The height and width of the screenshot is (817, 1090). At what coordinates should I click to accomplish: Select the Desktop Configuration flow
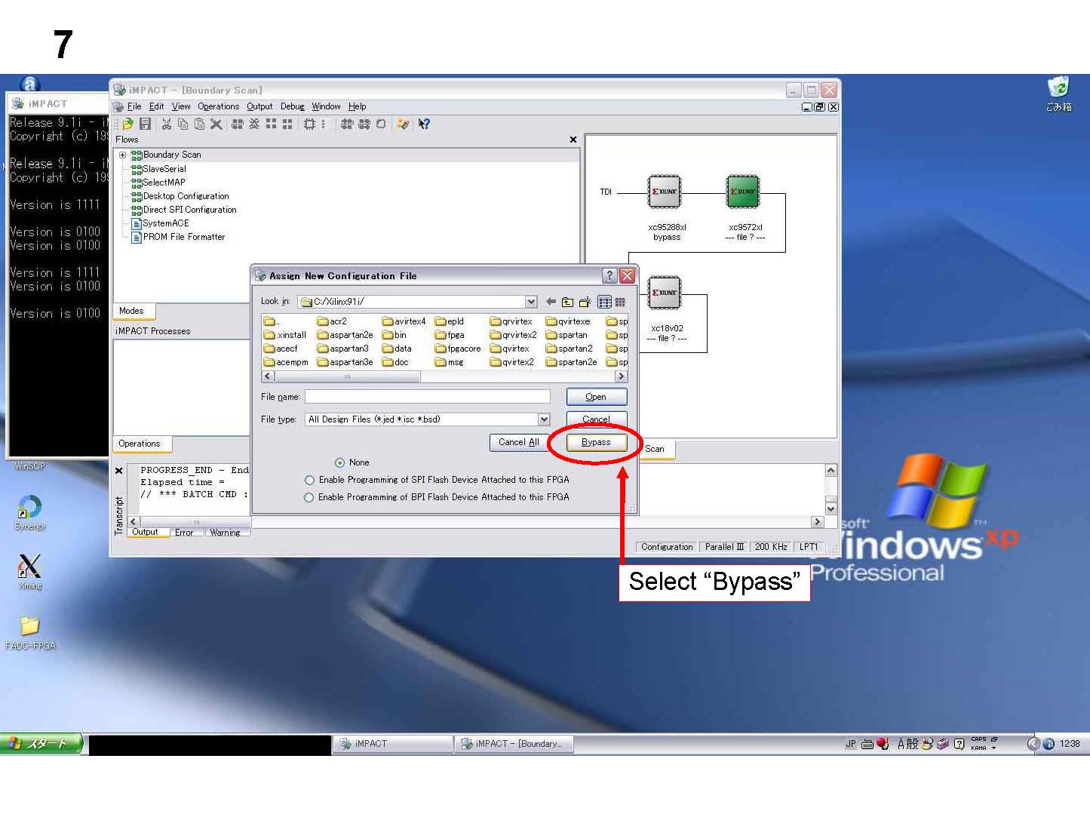(180, 196)
